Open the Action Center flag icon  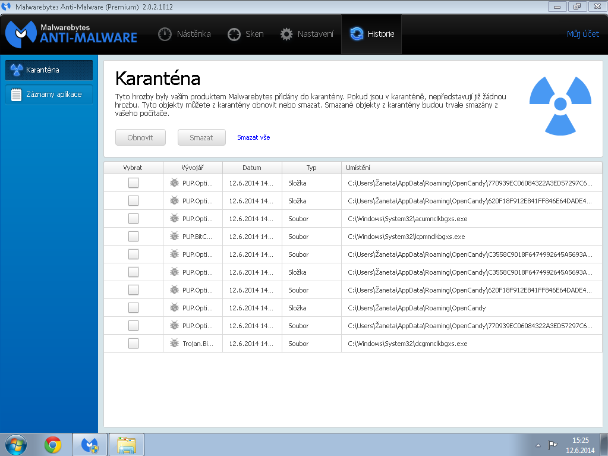(x=552, y=445)
